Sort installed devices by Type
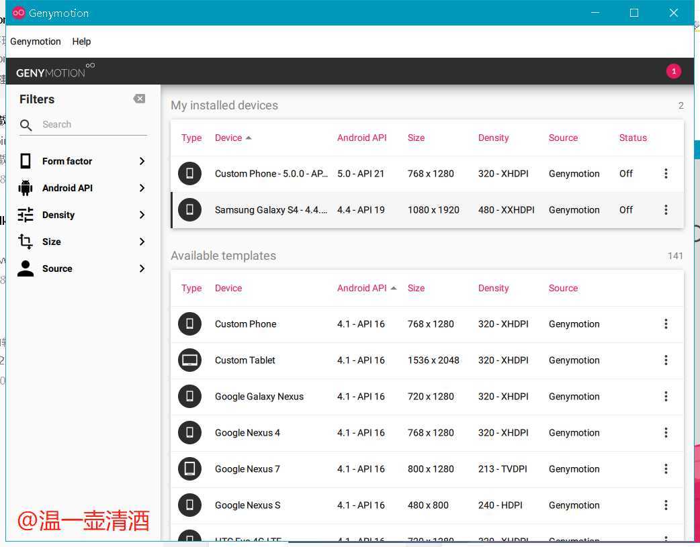Image resolution: width=700 pixels, height=547 pixels. [x=191, y=138]
